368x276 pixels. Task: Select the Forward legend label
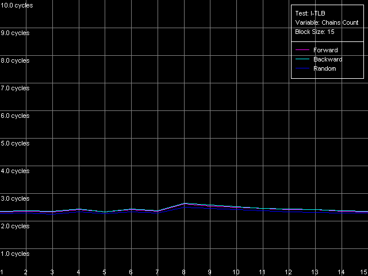(x=325, y=51)
